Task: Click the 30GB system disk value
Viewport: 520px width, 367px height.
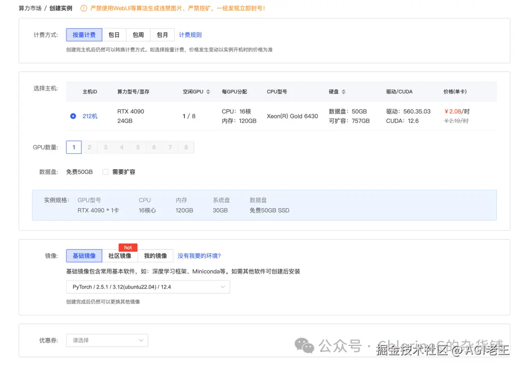Action: coord(220,210)
